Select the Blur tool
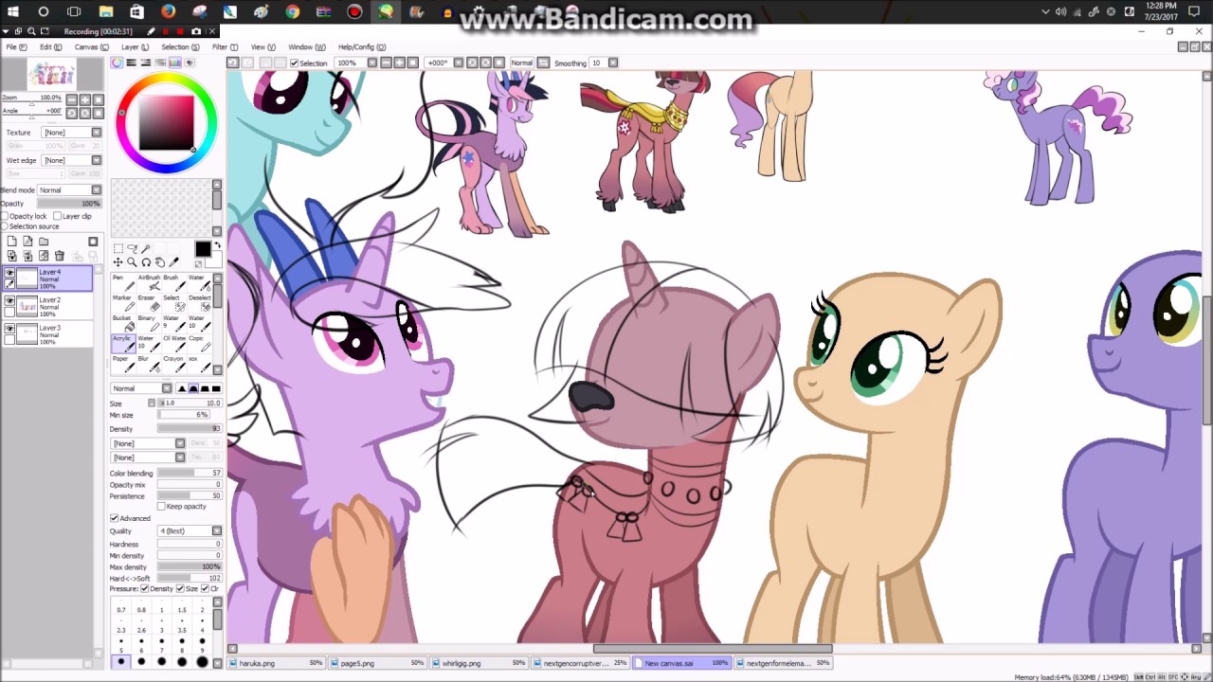This screenshot has width=1213, height=682. point(148,365)
